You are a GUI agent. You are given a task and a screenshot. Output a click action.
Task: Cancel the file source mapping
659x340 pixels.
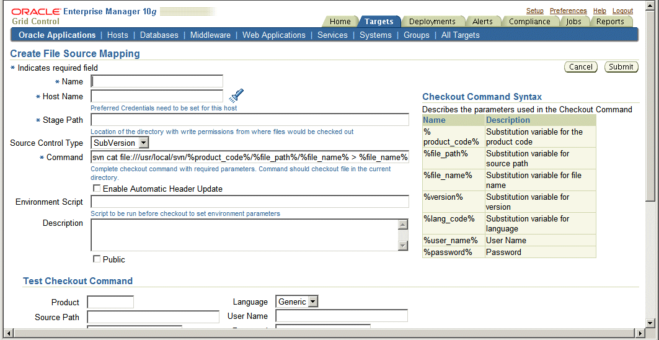tap(580, 67)
